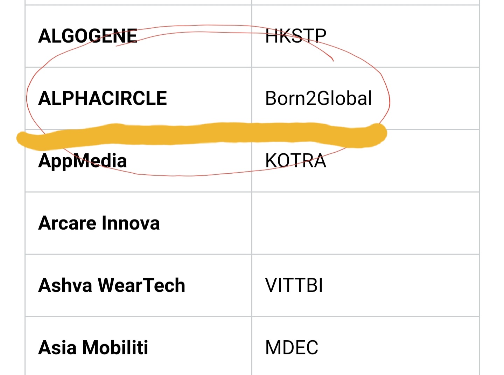Click the yellow highlighter stroke
The width and height of the screenshot is (504, 375).
(202, 135)
